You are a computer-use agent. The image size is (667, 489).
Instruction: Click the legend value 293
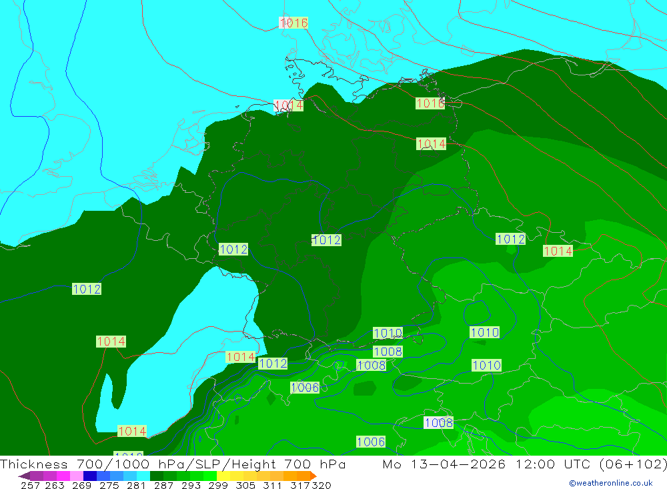(x=191, y=485)
